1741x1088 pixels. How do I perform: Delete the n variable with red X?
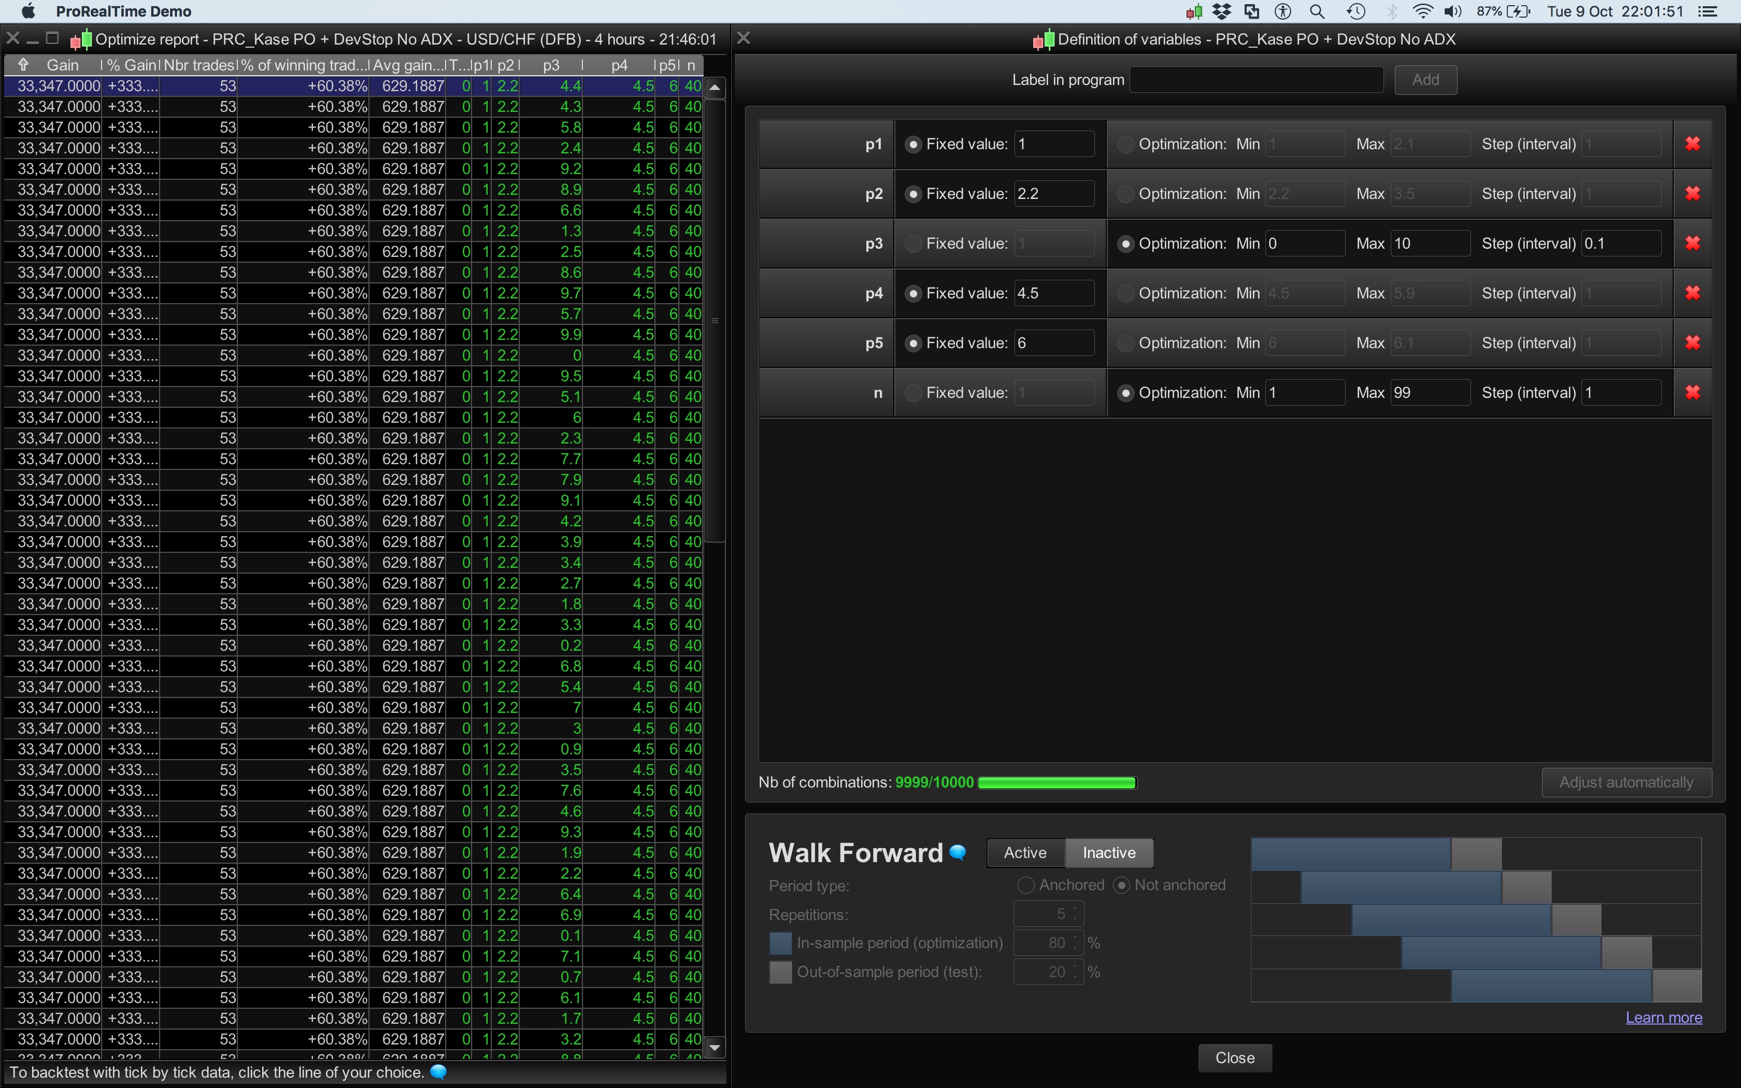tap(1692, 392)
